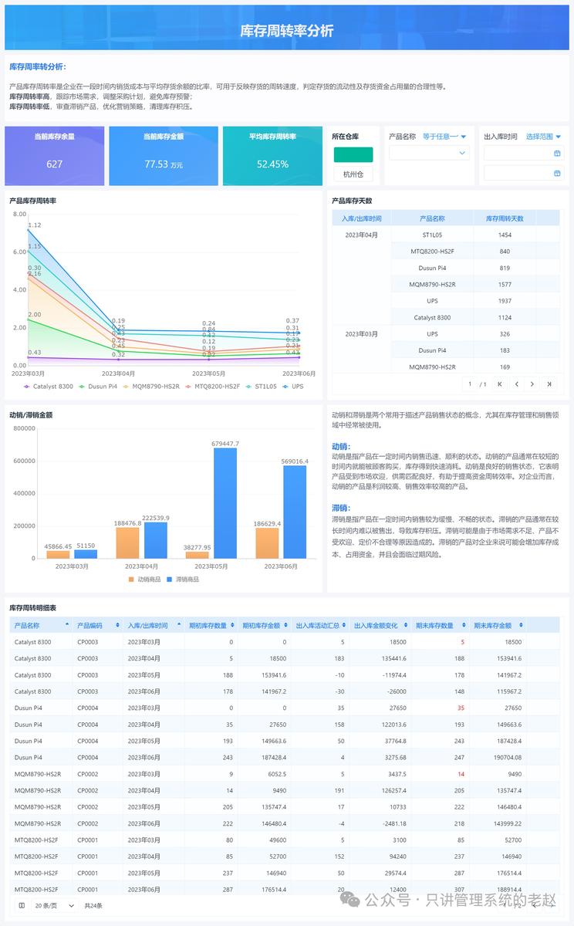Go to last page of 产品库存天数 table
574x926 pixels.
pos(549,384)
